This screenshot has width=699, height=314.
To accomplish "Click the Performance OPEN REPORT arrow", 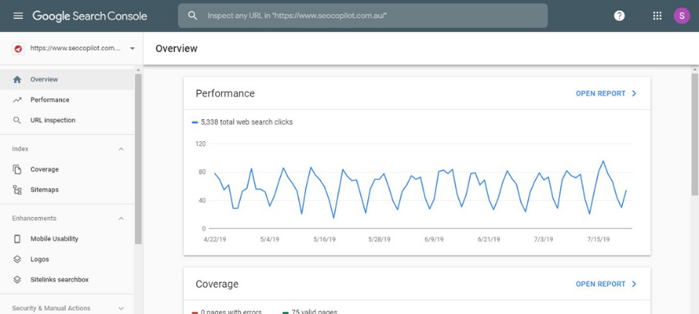I will pyautogui.click(x=635, y=93).
